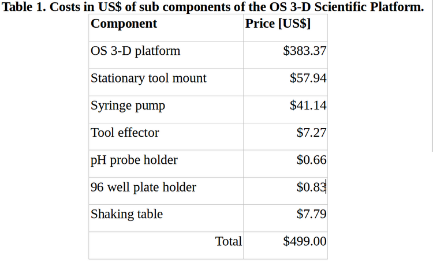The height and width of the screenshot is (270, 433).
Task: Click the Component header cell
Action: pos(166,28)
